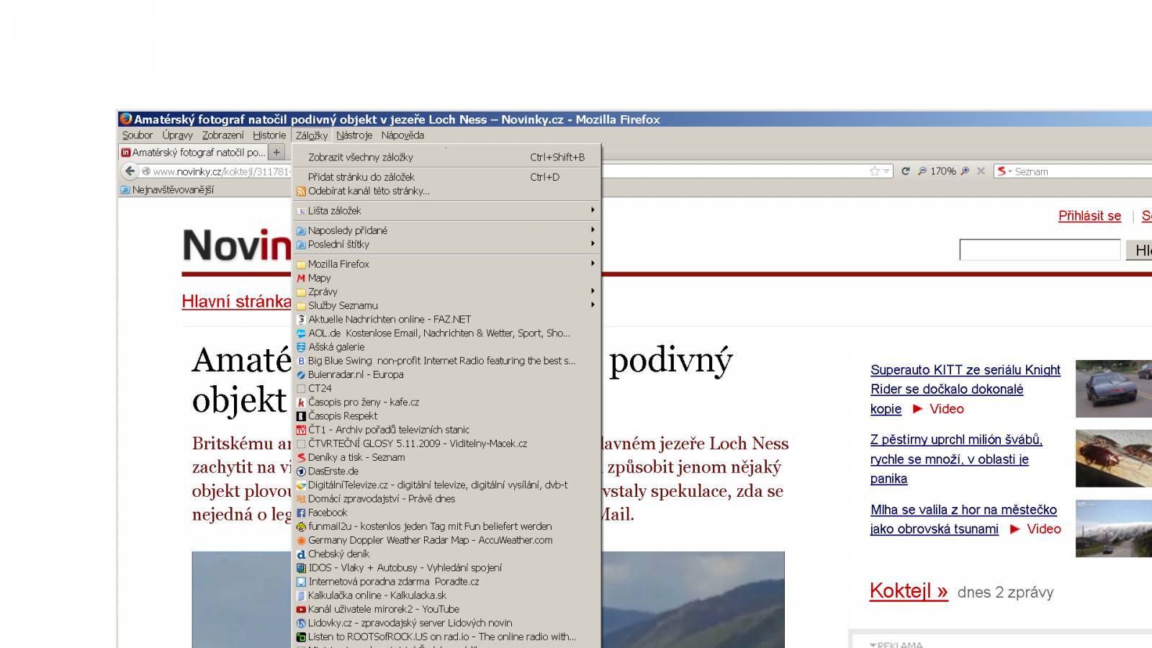Open the Chebský deník bookmark
Screen dimensions: 1152x648
(x=446, y=554)
